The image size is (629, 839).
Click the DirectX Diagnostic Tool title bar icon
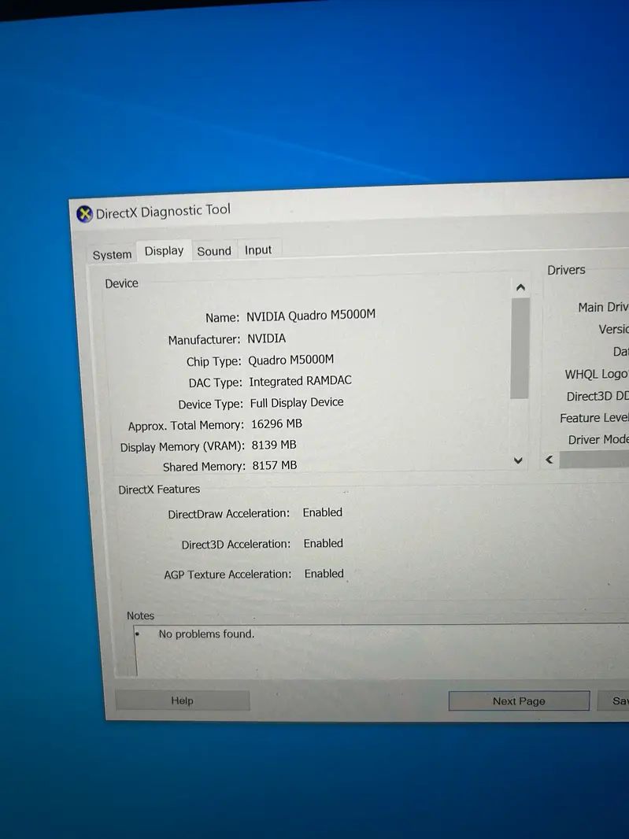coord(84,213)
